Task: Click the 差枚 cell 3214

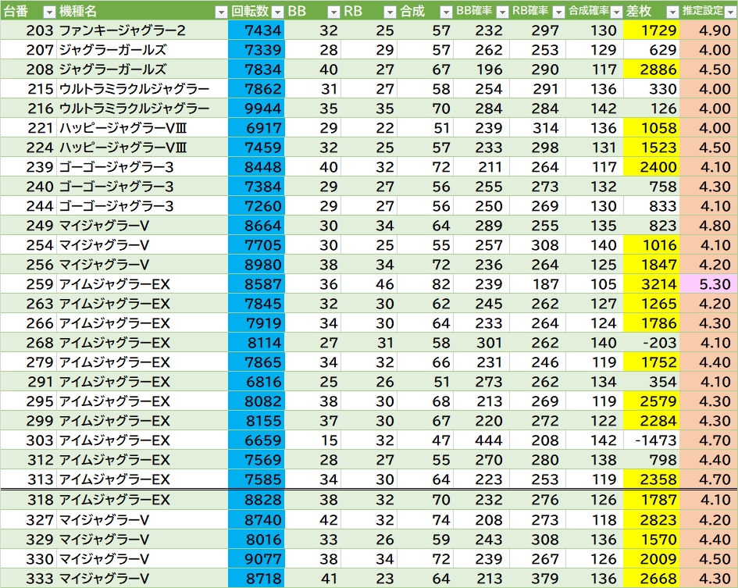Action: tap(651, 284)
